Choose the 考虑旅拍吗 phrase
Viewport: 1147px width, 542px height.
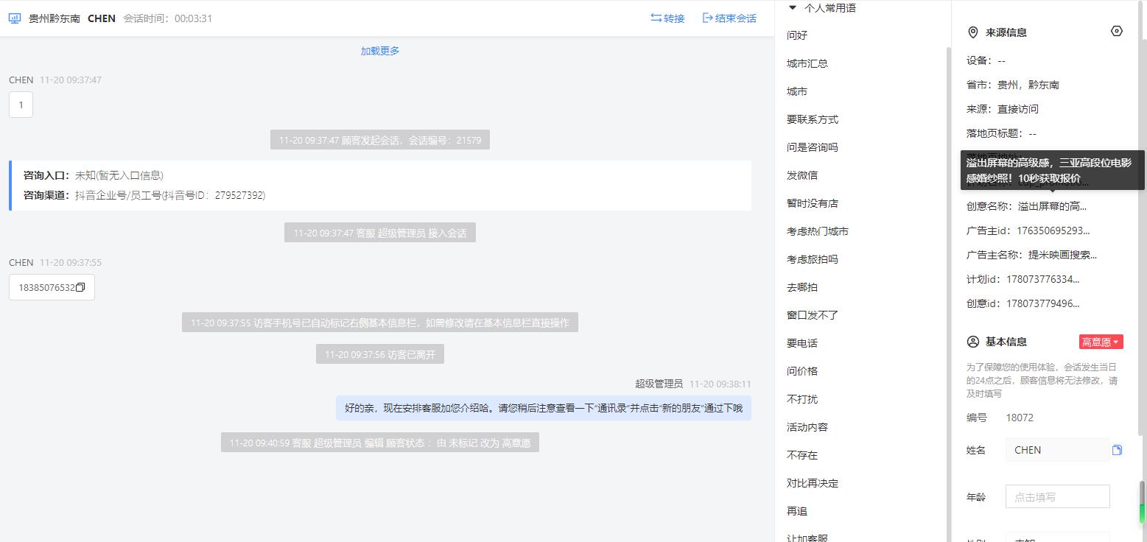(813, 259)
